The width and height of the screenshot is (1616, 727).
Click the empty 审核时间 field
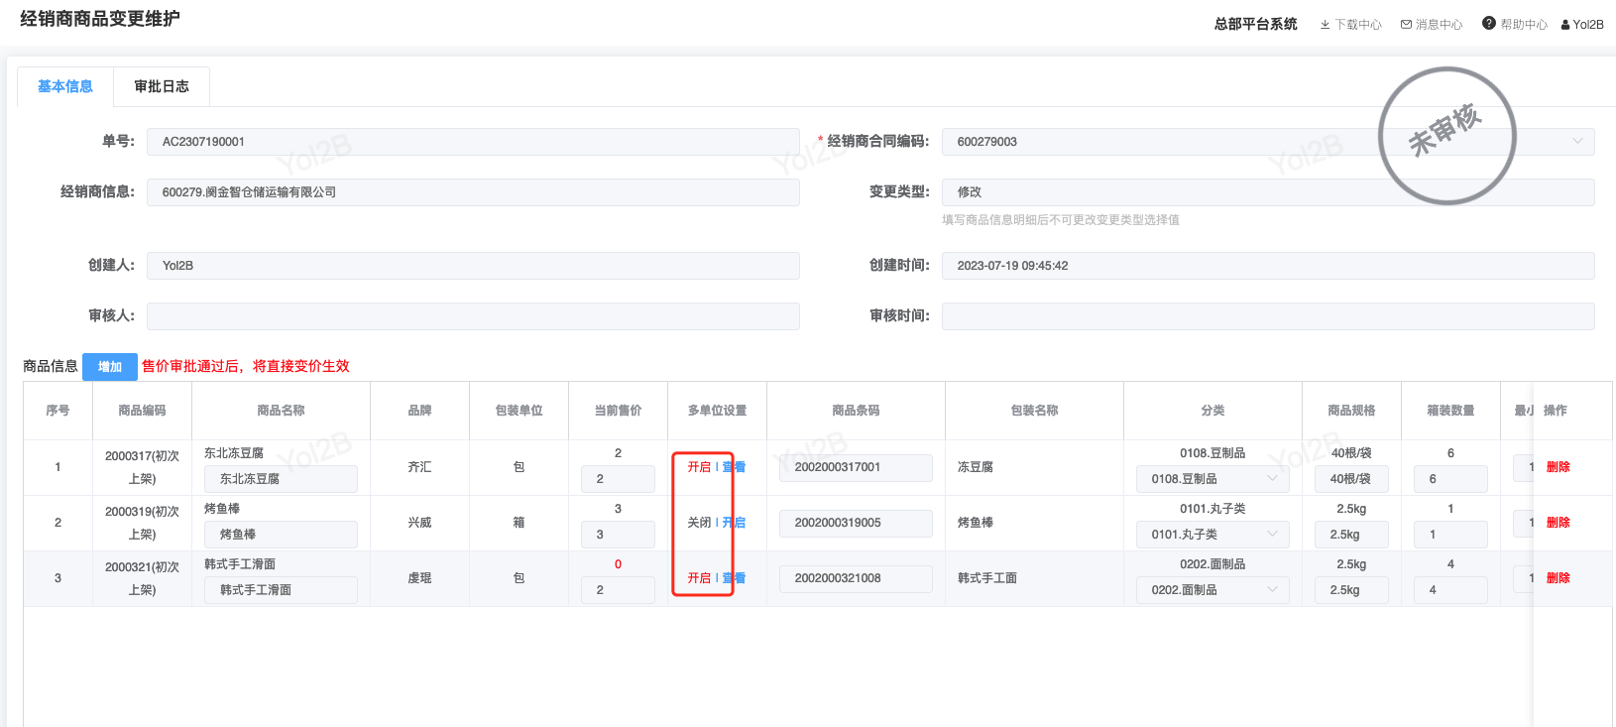[1268, 316]
